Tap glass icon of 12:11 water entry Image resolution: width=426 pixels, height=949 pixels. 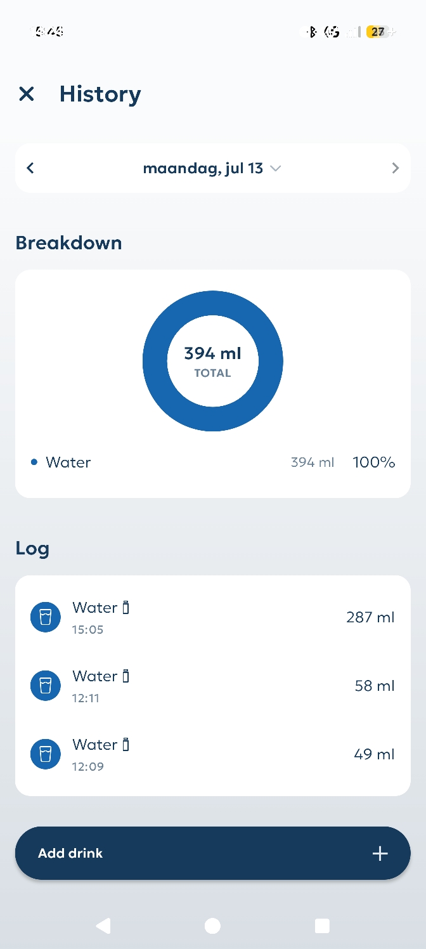click(46, 686)
